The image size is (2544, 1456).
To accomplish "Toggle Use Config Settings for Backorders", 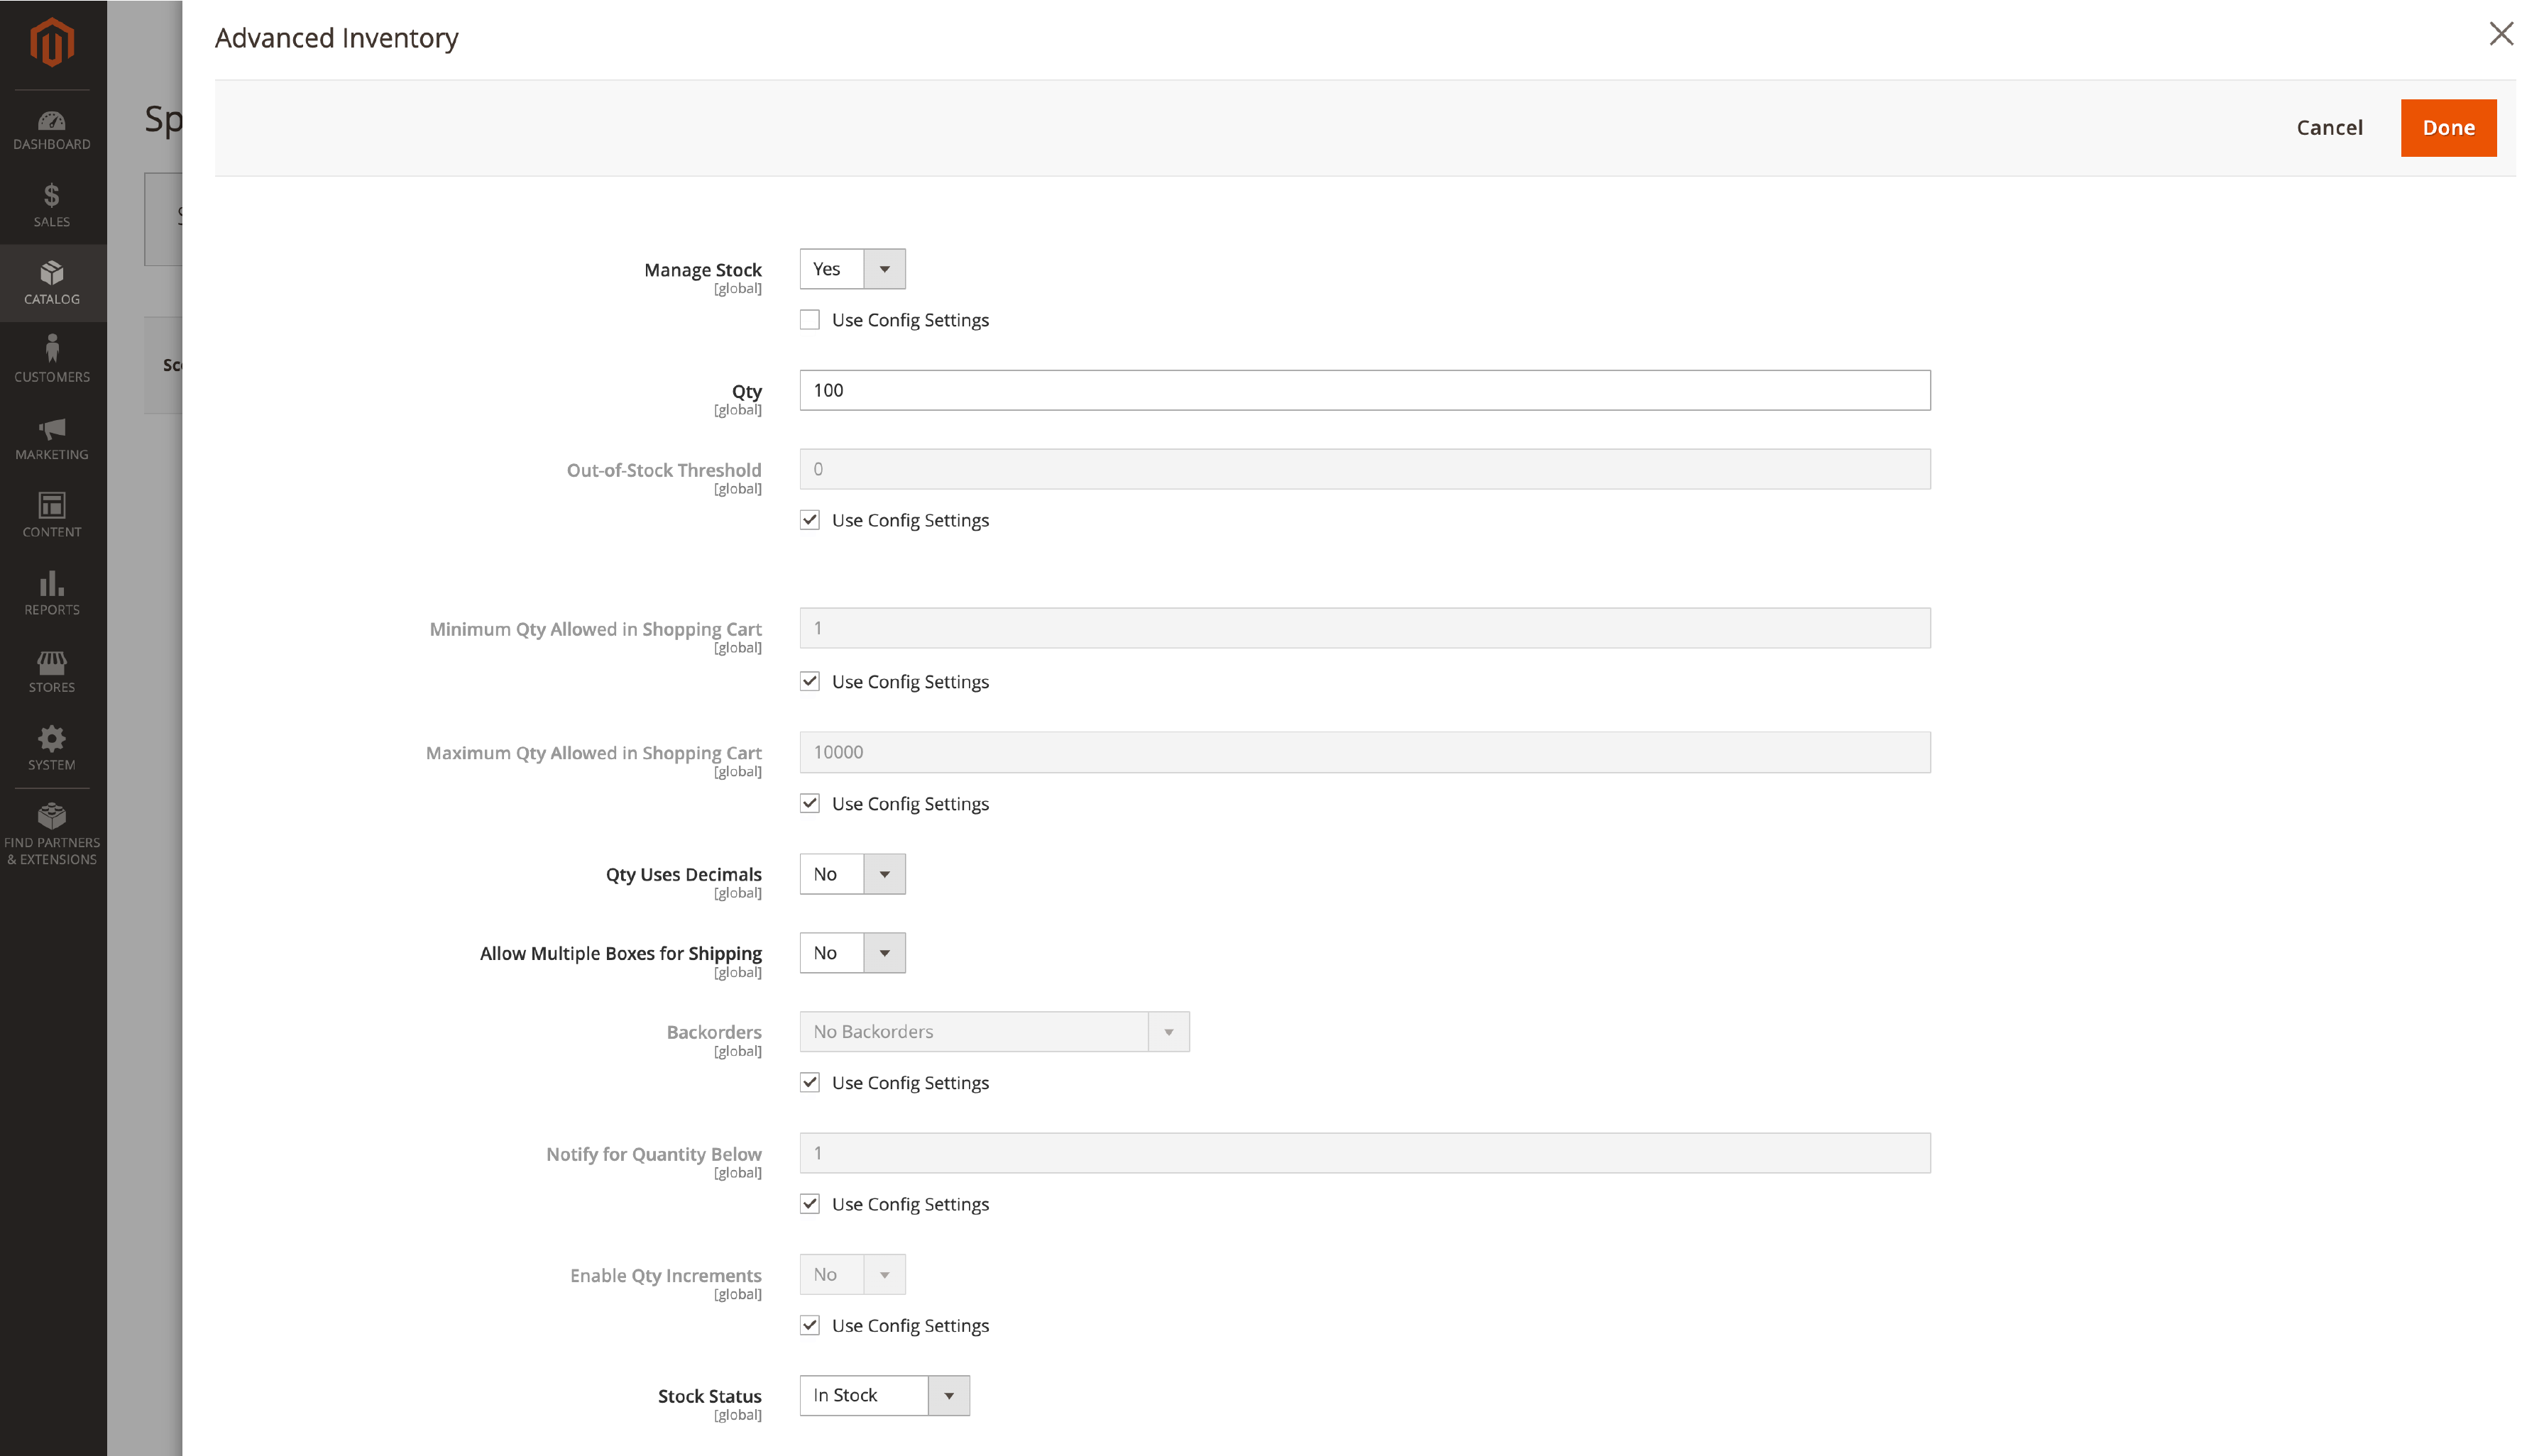I will (x=809, y=1081).
